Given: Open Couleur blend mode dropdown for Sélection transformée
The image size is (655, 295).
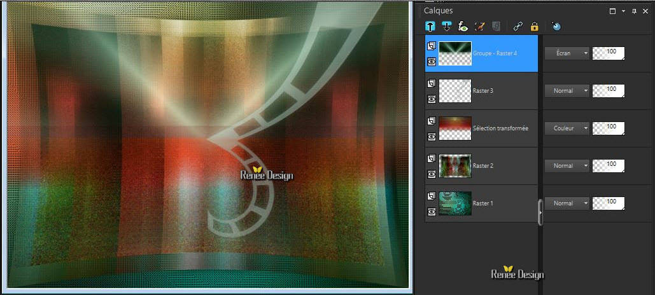Looking at the screenshot, I should (567, 128).
